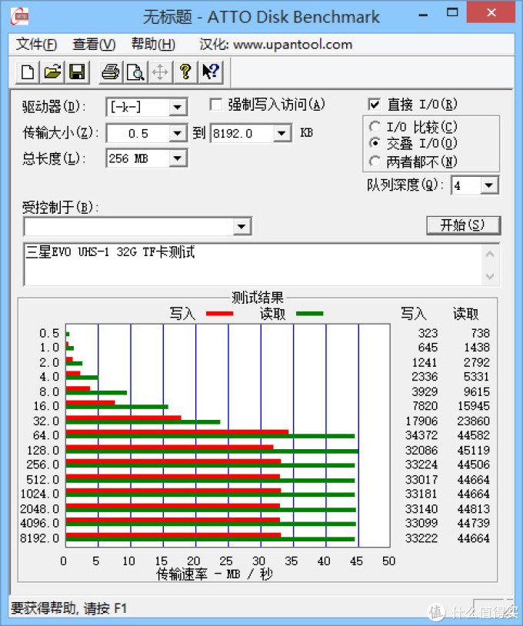This screenshot has width=523, height=626.
Task: Expand the 受控制于(B) dropdown
Action: 242,226
